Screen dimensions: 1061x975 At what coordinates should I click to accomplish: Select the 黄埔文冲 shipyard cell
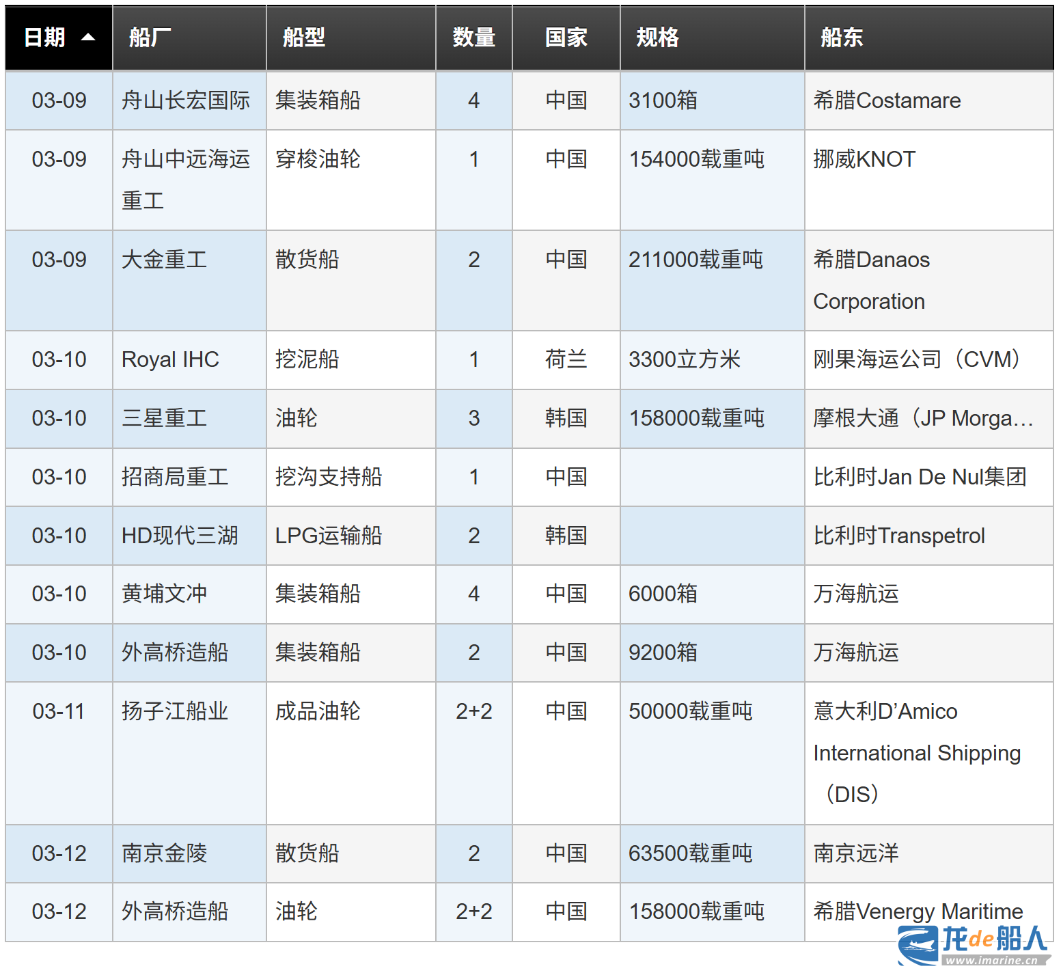tap(164, 594)
